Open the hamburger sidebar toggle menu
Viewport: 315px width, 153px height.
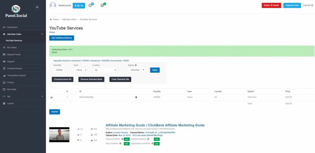(37, 7)
